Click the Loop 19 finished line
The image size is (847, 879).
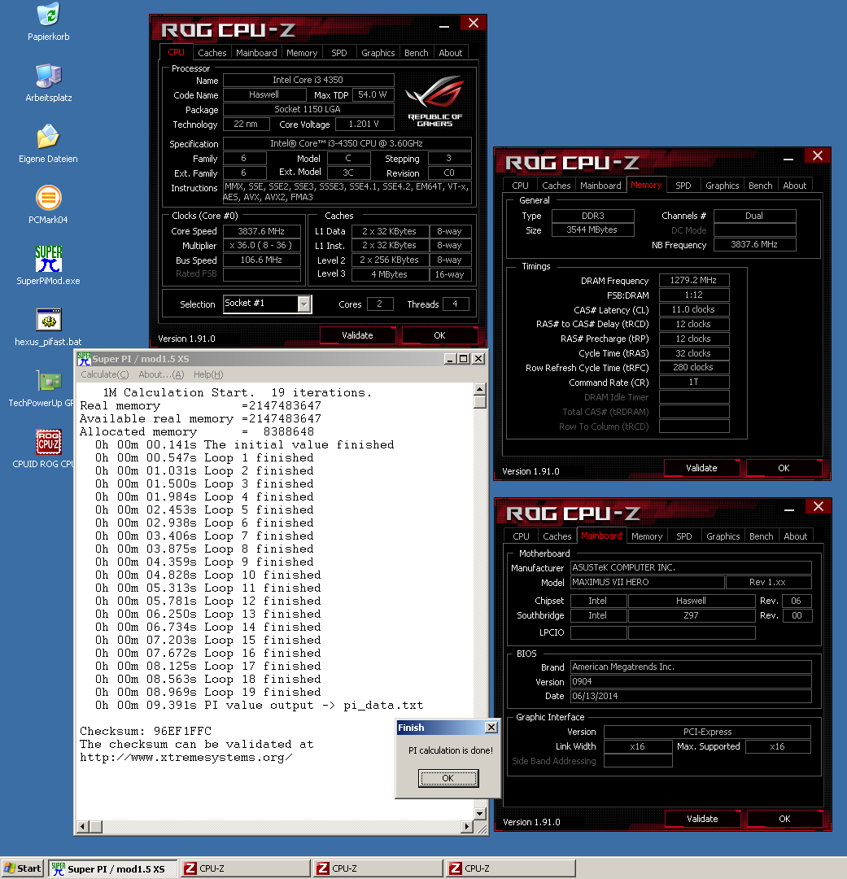[x=208, y=693]
